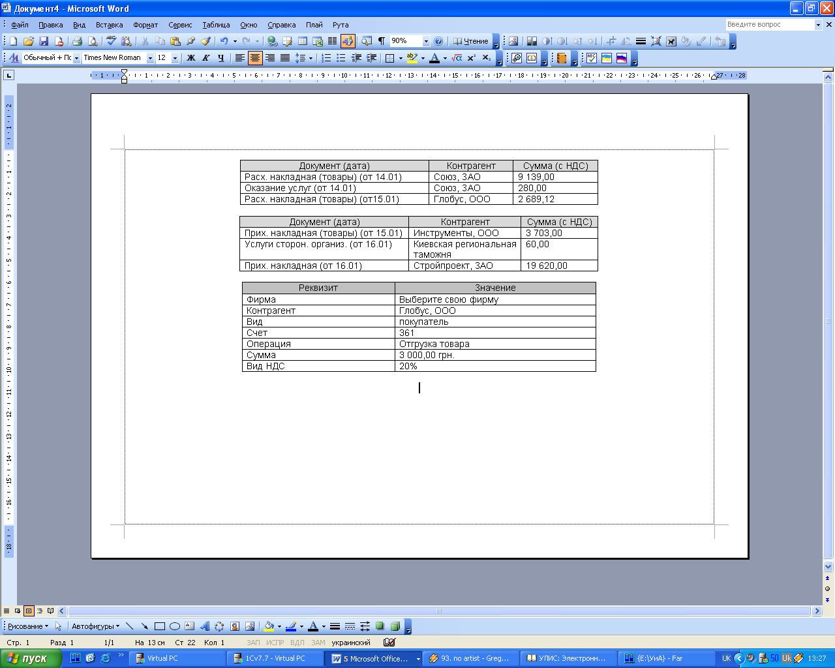Insert a bulleted list
835x668 pixels.
(341, 58)
